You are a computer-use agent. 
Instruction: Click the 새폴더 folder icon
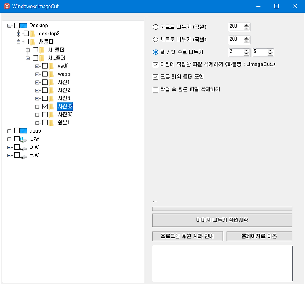click(x=33, y=42)
